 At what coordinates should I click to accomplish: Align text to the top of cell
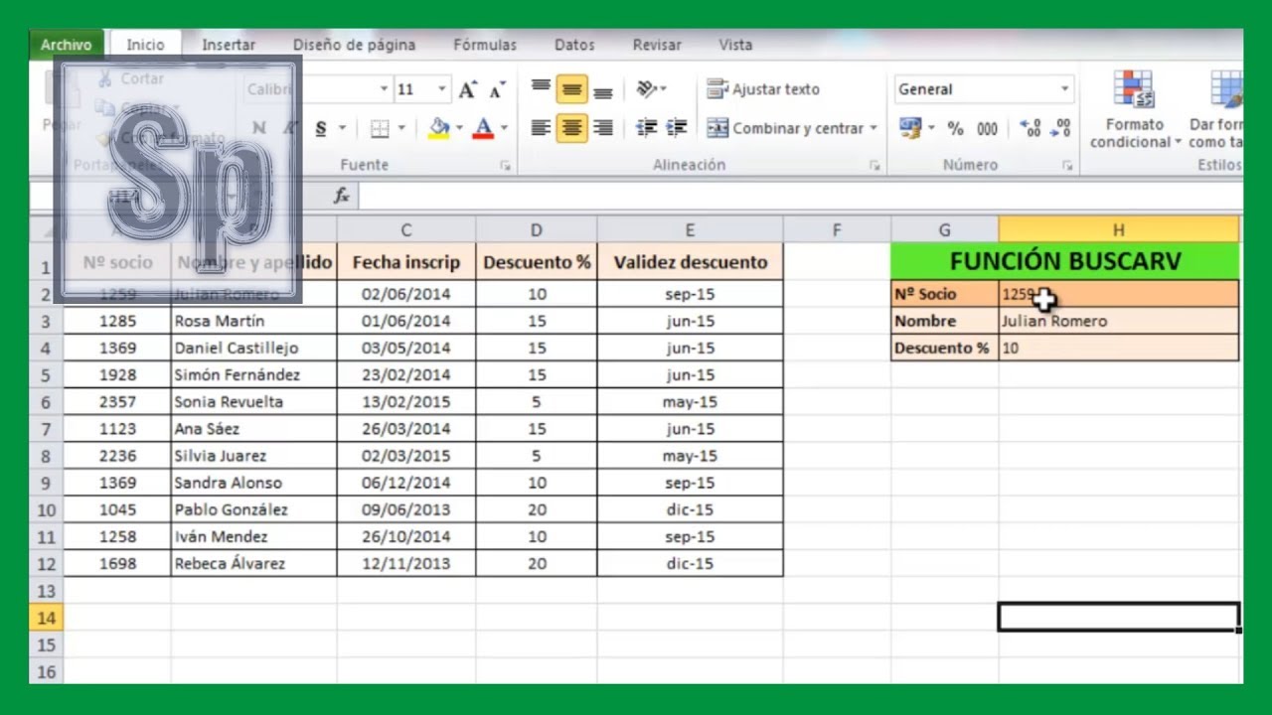pyautogui.click(x=541, y=89)
